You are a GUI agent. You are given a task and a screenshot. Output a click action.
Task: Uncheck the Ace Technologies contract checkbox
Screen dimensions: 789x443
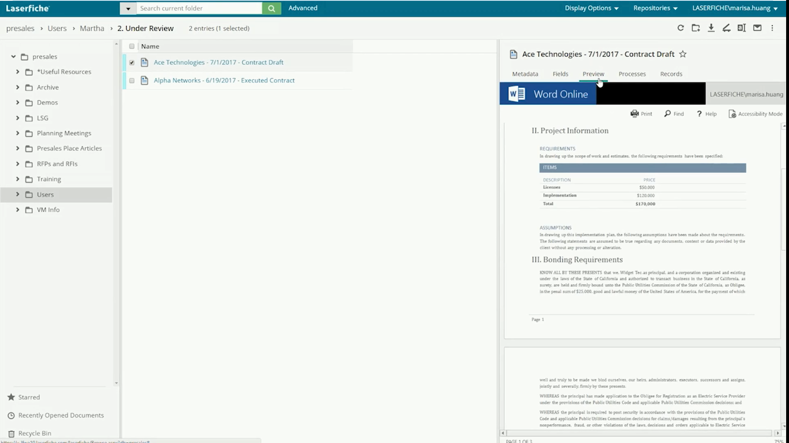coord(131,63)
